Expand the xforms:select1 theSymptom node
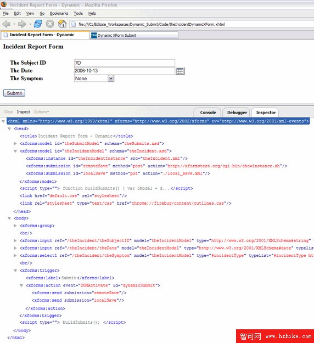This screenshot has height=343, width=314. (15, 255)
